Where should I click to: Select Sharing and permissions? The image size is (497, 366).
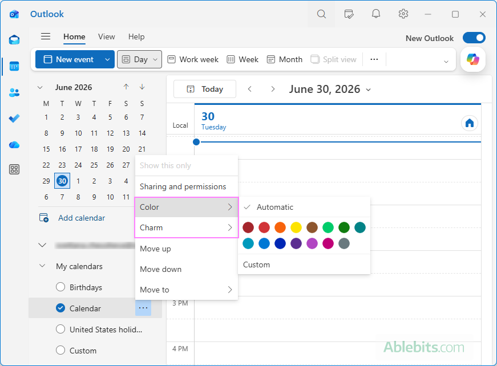point(187,186)
